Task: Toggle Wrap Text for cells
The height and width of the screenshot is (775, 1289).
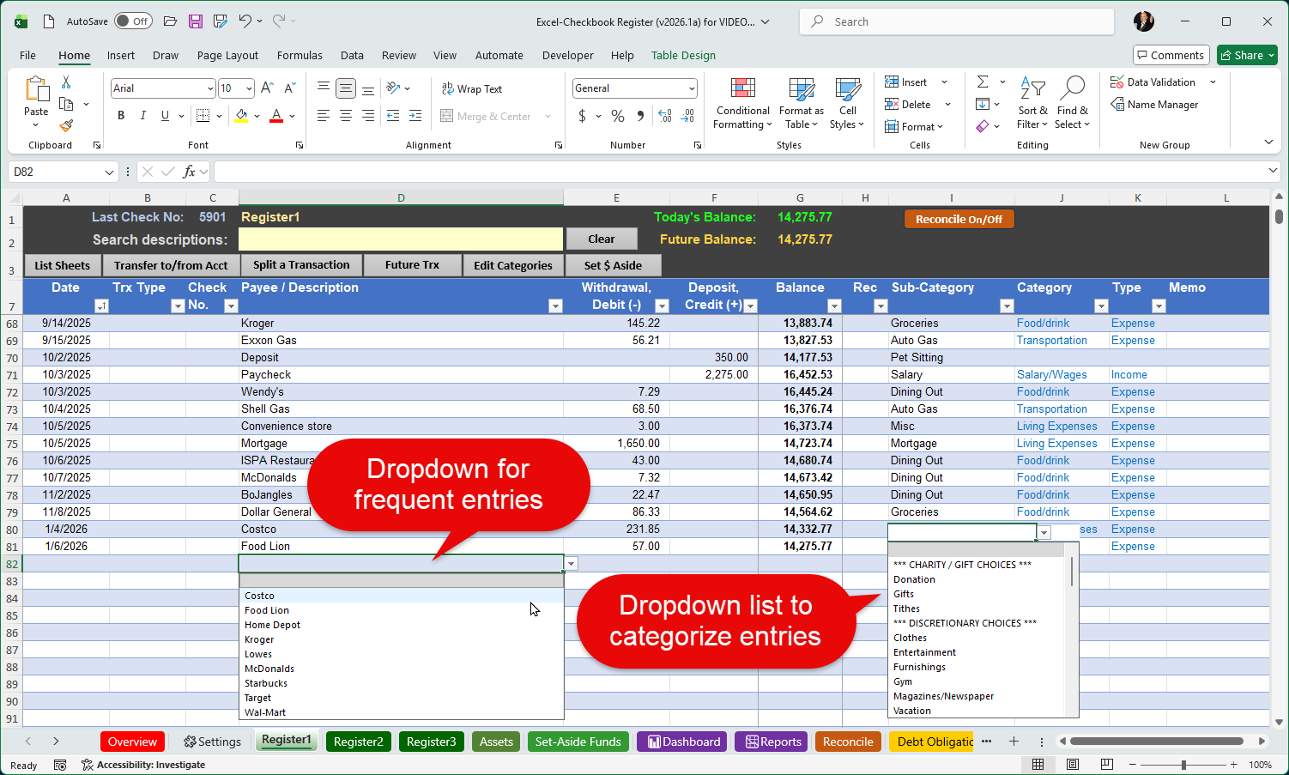Action: (x=471, y=88)
